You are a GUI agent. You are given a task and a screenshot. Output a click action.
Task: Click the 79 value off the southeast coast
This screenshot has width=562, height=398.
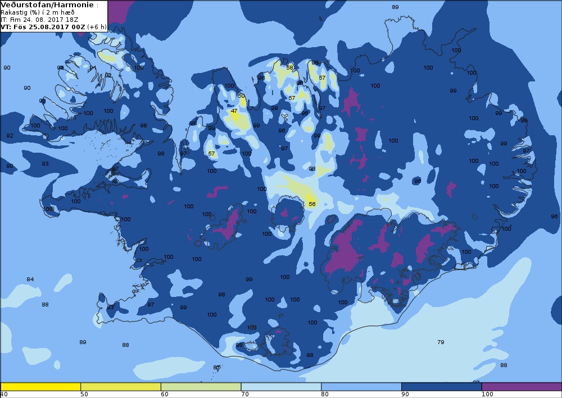pos(441,342)
